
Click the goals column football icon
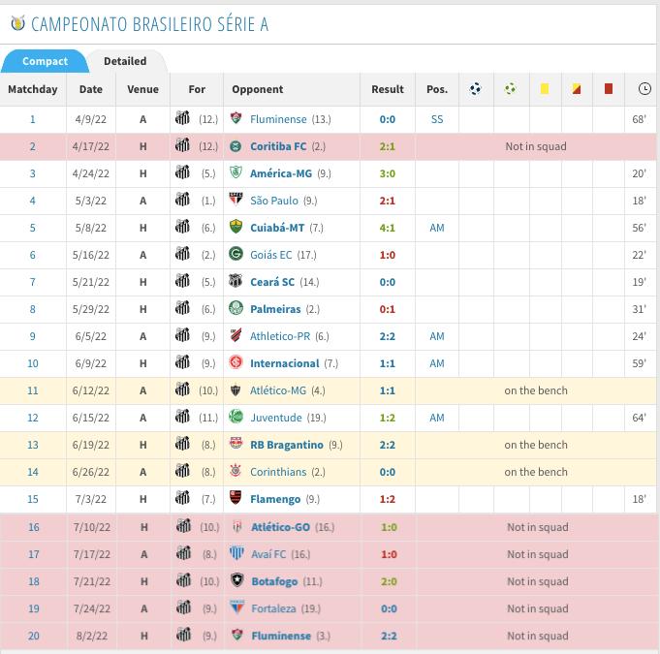[x=475, y=89]
